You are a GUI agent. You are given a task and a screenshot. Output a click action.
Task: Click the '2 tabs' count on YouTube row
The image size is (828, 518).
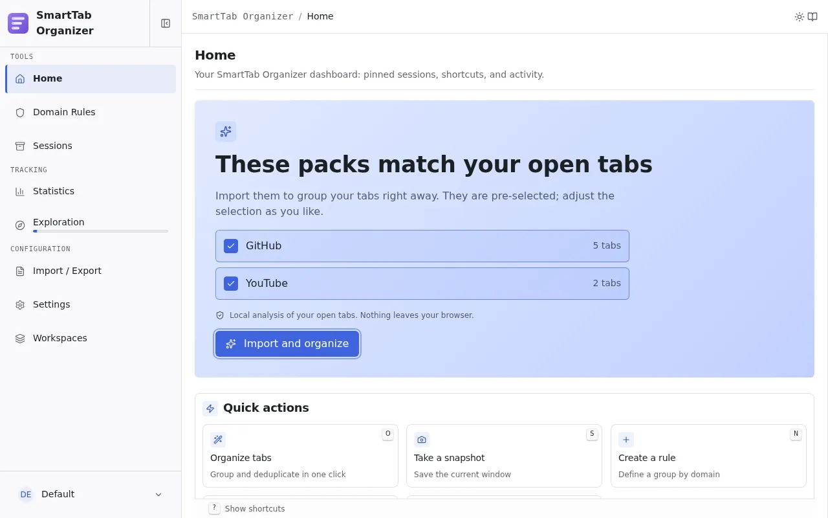607,284
